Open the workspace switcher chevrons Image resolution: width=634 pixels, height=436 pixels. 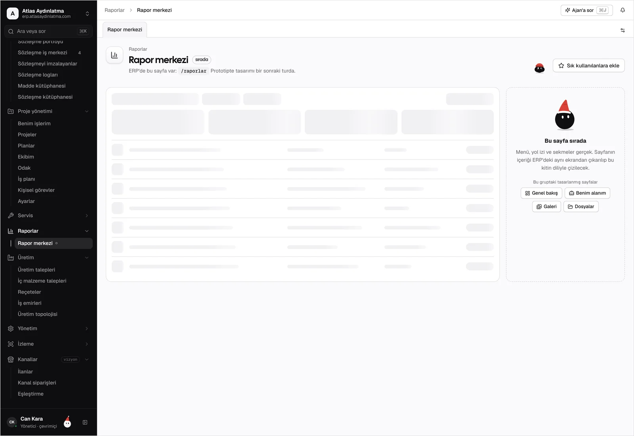(x=87, y=13)
